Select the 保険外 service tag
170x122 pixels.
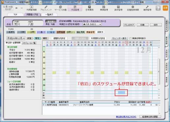point(100,32)
